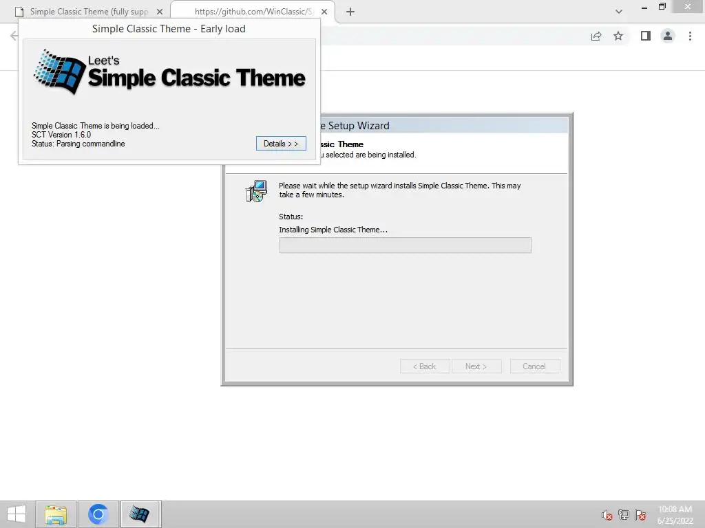705x528 pixels.
Task: Click 'Simple Classic Theme is being loaded...' text
Action: (x=95, y=126)
